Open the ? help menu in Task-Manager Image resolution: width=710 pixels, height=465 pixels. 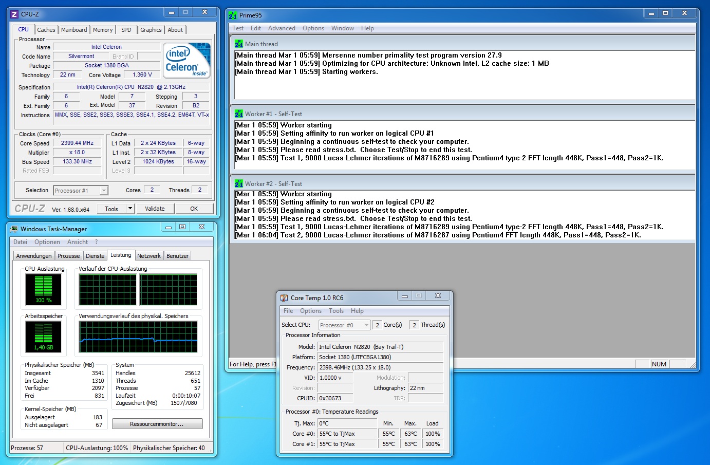coord(96,242)
